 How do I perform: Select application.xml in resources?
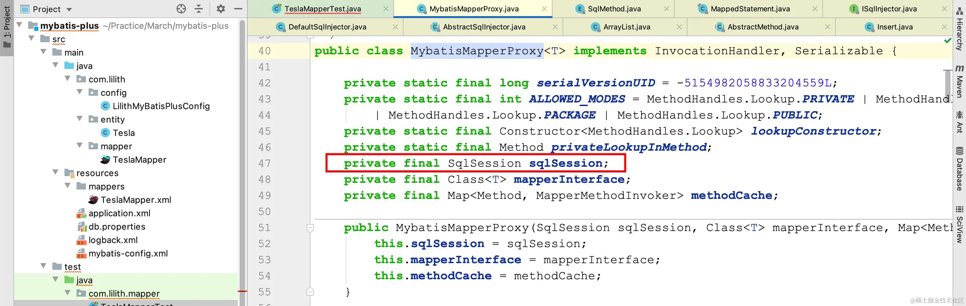pos(119,213)
